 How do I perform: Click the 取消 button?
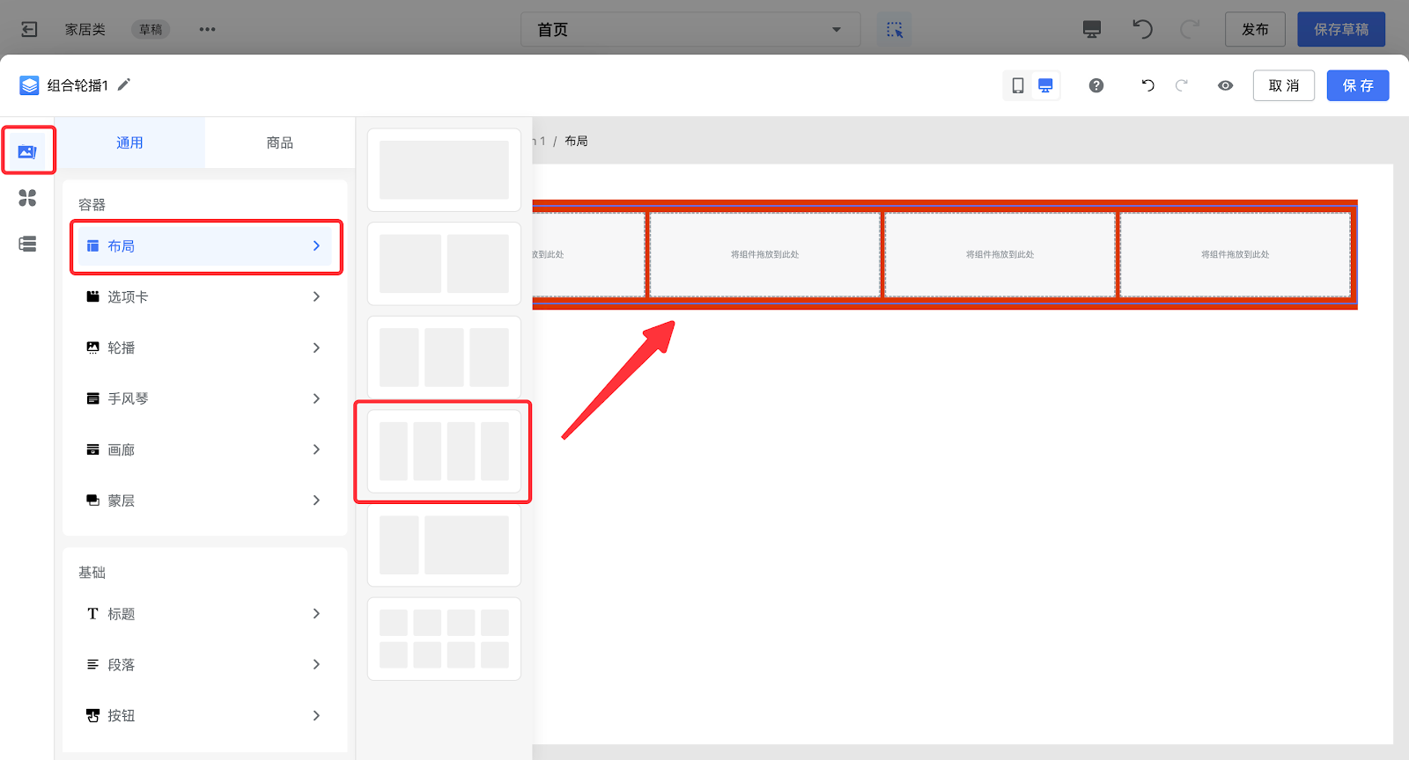click(x=1283, y=85)
